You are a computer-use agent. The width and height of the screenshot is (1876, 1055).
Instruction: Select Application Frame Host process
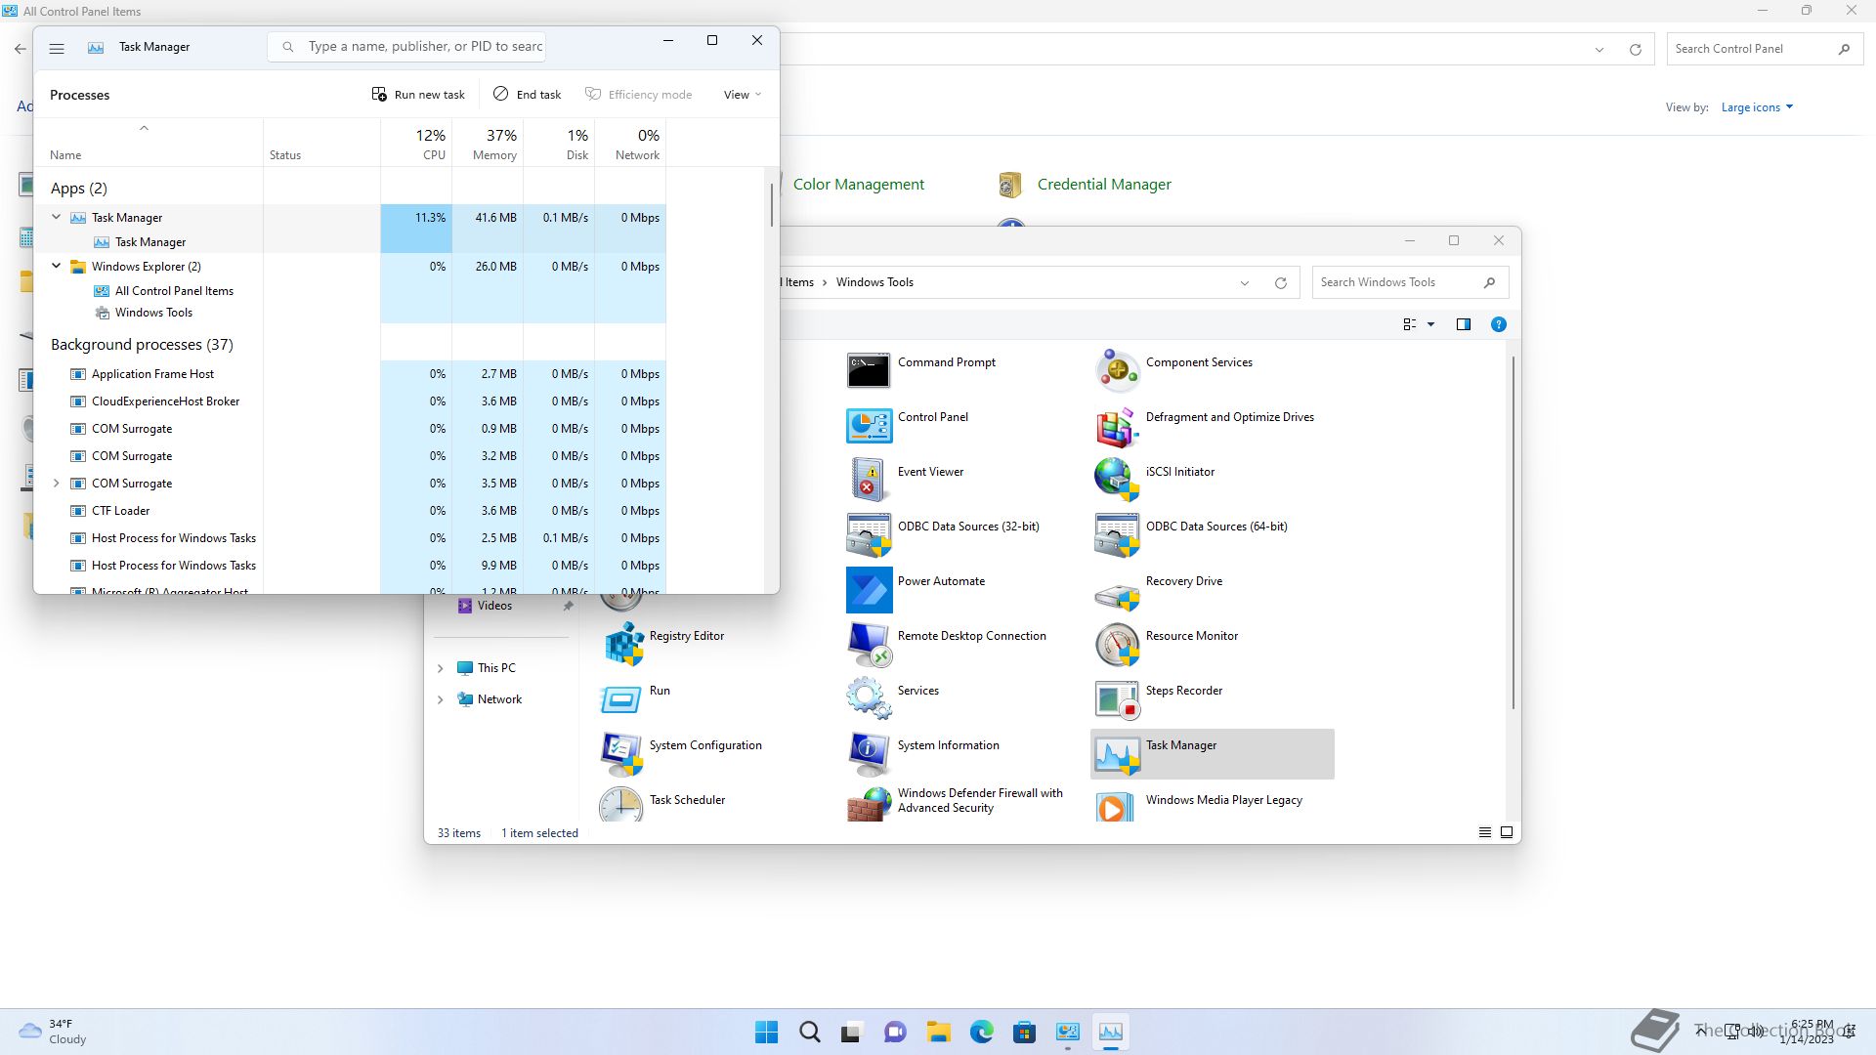pyautogui.click(x=350, y=374)
